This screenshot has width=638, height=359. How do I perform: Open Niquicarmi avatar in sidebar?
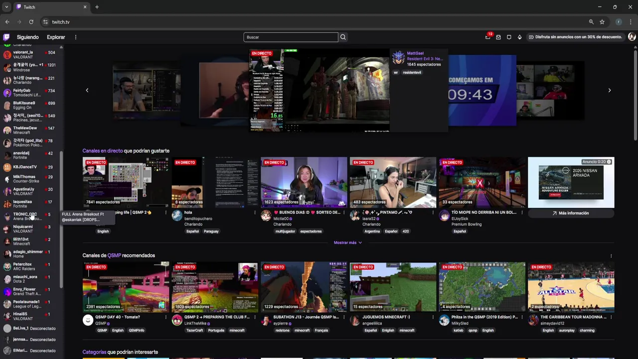coord(7,229)
